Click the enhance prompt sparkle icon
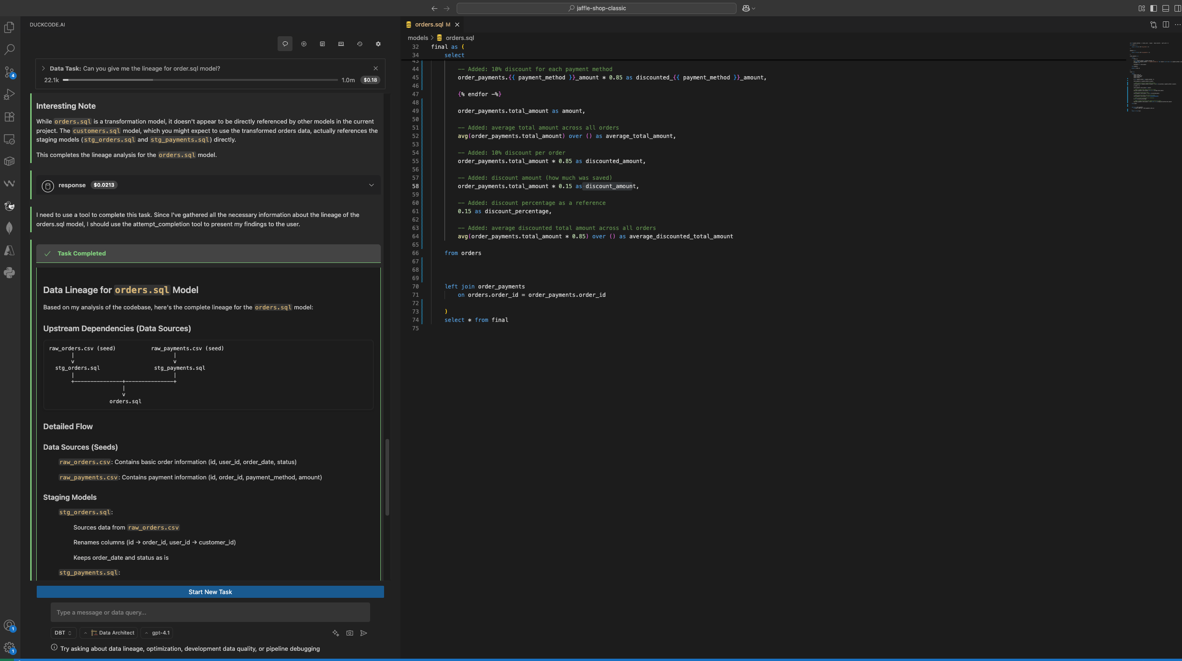Viewport: 1182px width, 661px height. pos(336,633)
